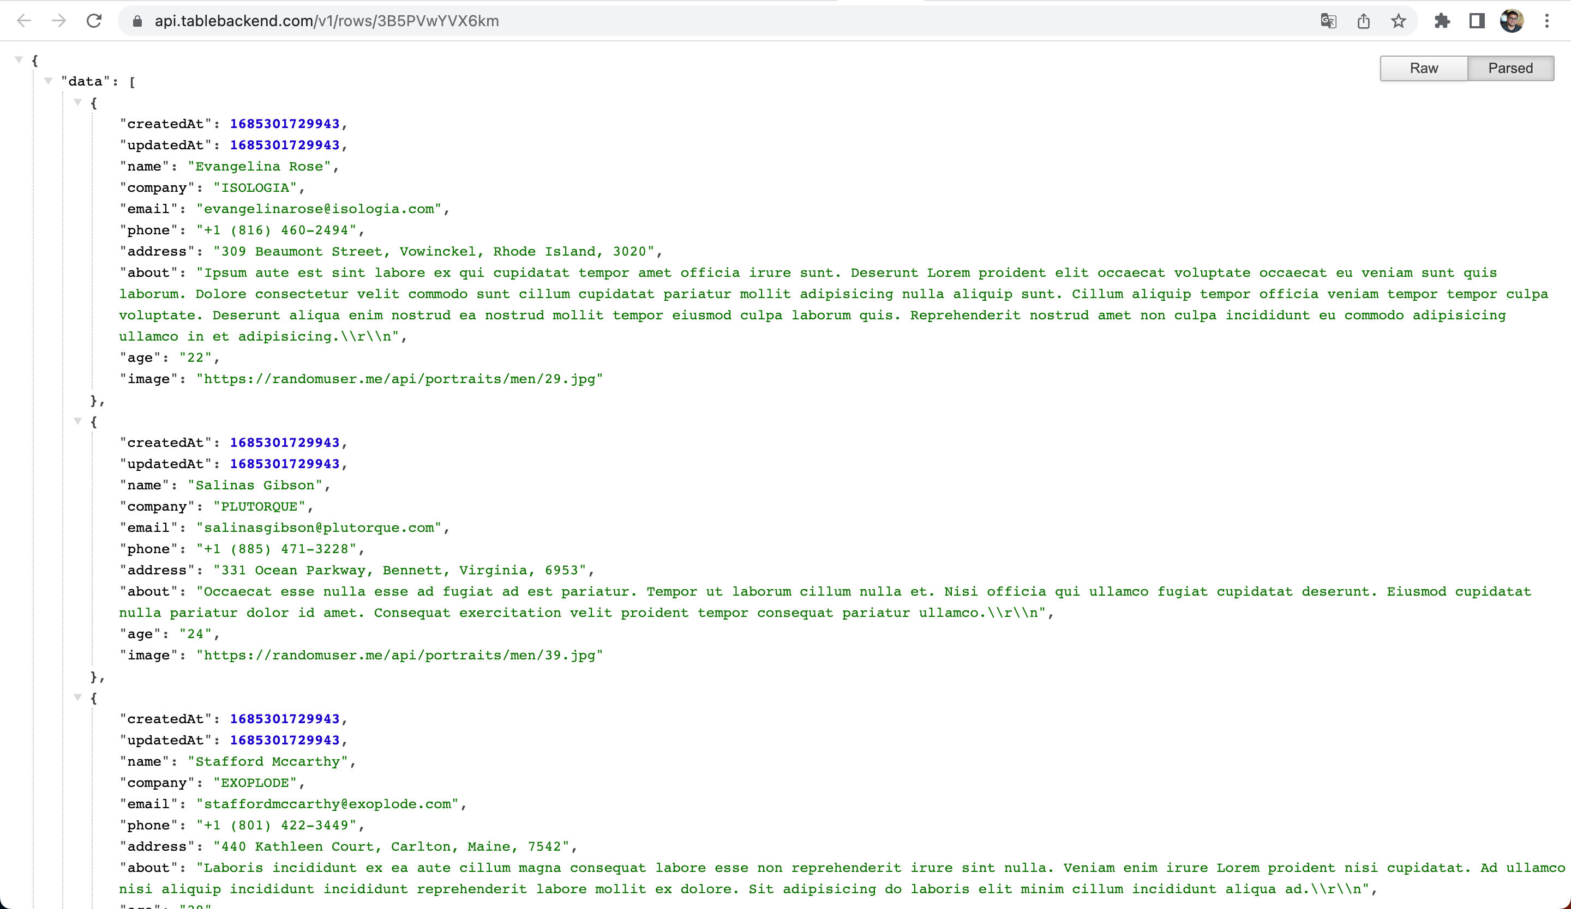Image resolution: width=1571 pixels, height=909 pixels.
Task: Click updatedAt value in Salinas Gibson object
Action: [285, 464]
